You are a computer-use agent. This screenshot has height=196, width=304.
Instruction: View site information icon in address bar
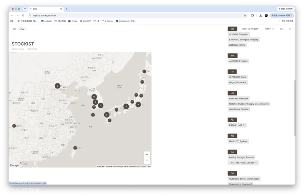point(30,15)
